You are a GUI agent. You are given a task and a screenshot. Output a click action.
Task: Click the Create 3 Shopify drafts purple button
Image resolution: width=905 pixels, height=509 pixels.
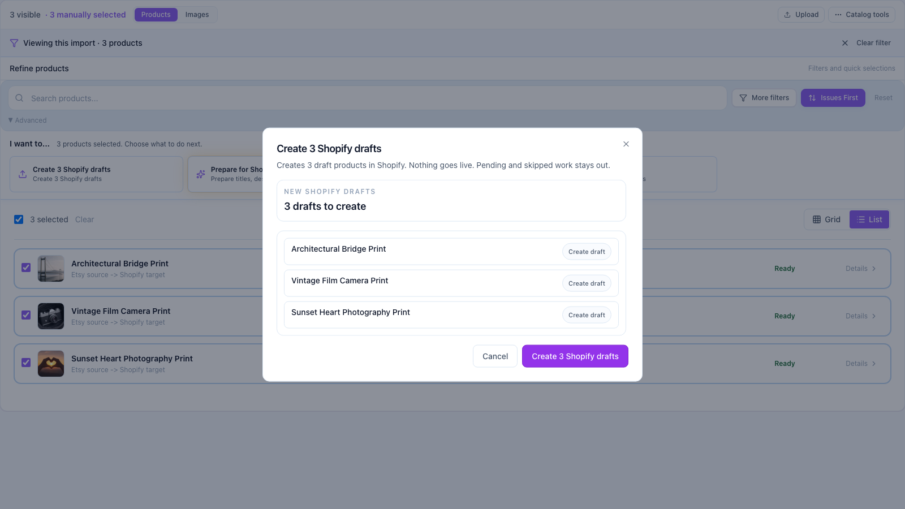575,356
